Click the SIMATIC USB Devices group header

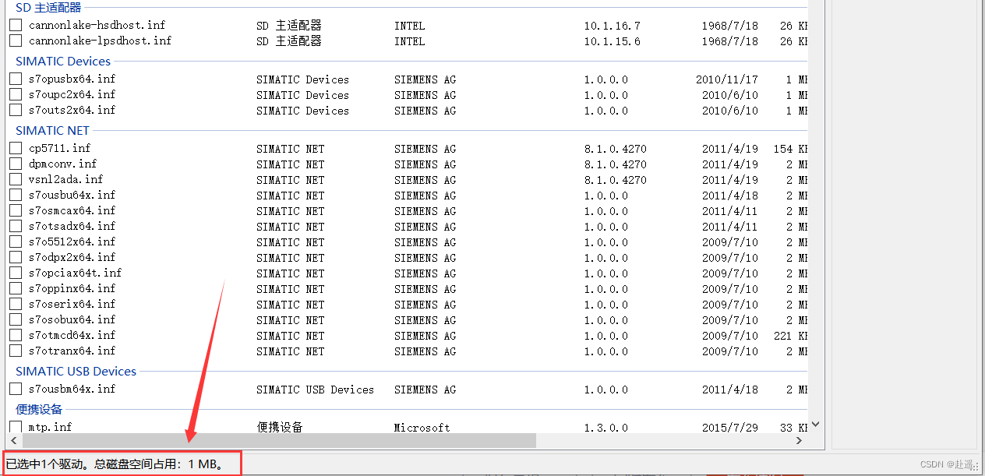click(76, 371)
